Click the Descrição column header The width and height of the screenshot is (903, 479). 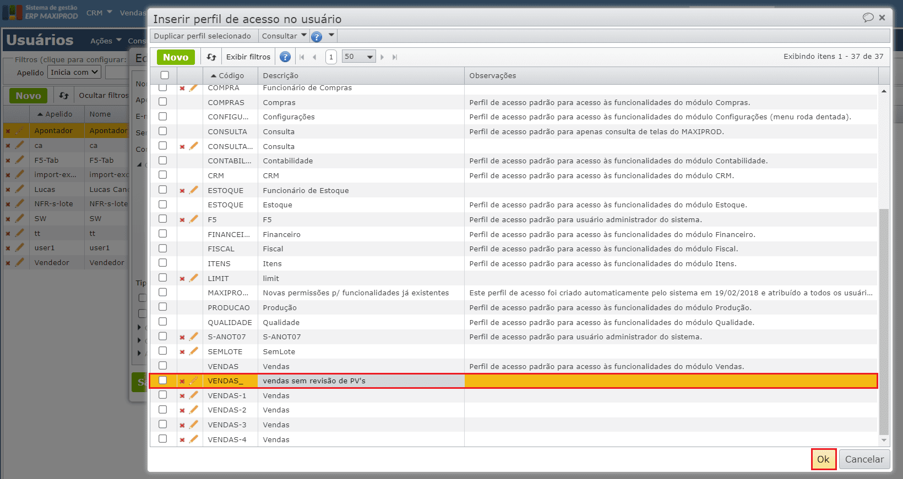click(x=361, y=76)
